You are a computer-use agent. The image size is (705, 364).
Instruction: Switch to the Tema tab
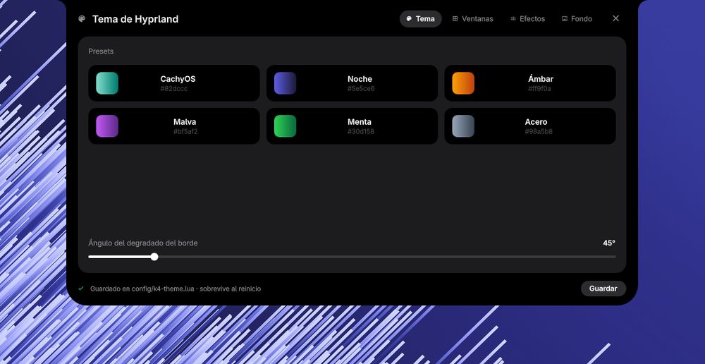(x=420, y=19)
